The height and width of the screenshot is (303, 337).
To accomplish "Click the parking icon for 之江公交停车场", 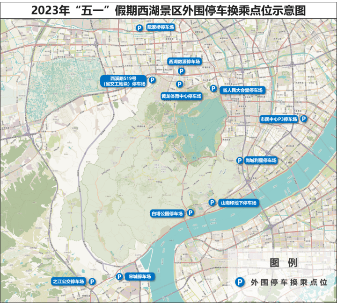I will [x=92, y=282].
